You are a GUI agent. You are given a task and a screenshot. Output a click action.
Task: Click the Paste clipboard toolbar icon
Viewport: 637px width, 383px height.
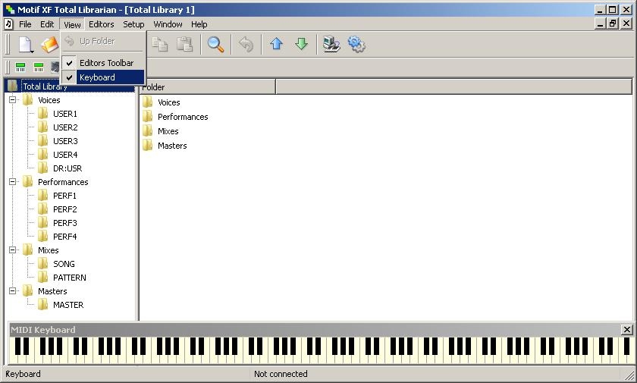pos(184,44)
